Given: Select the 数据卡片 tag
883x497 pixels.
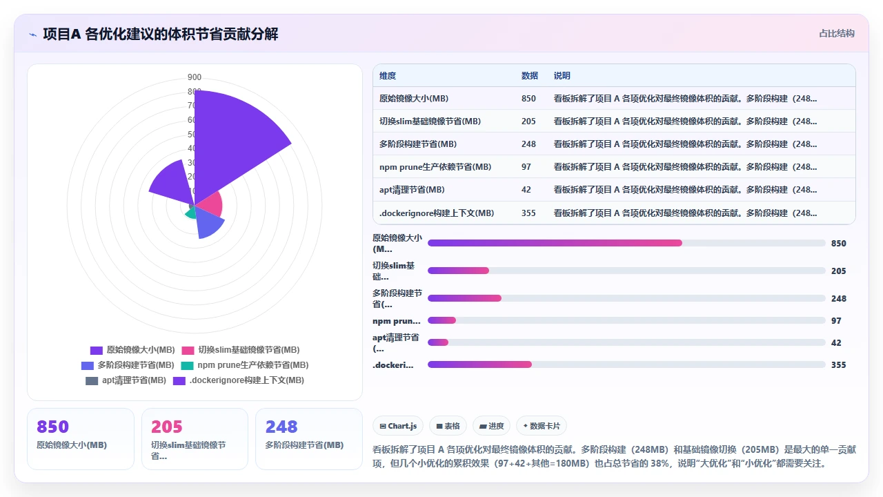Looking at the screenshot, I should click(x=542, y=426).
